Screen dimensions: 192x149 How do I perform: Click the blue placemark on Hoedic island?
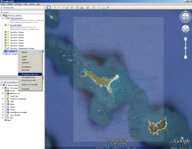pyautogui.click(x=156, y=125)
